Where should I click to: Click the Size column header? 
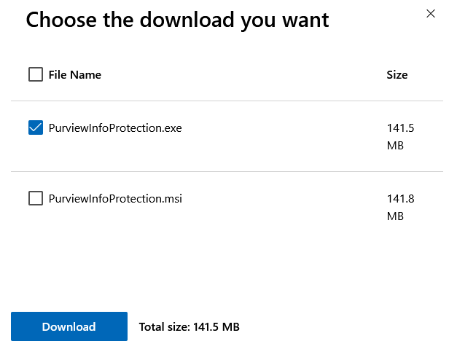pyautogui.click(x=397, y=74)
